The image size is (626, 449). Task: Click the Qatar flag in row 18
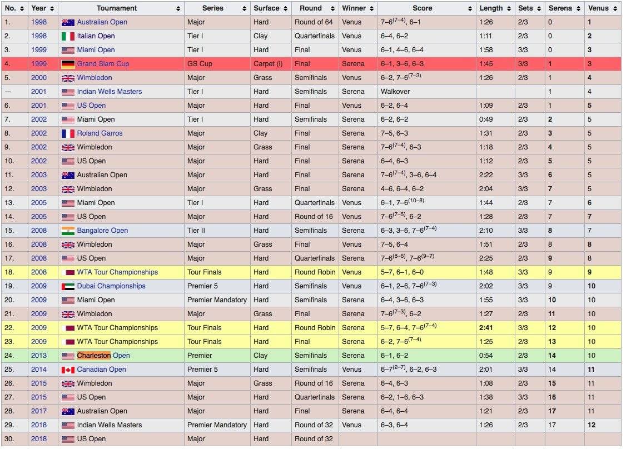(x=68, y=273)
